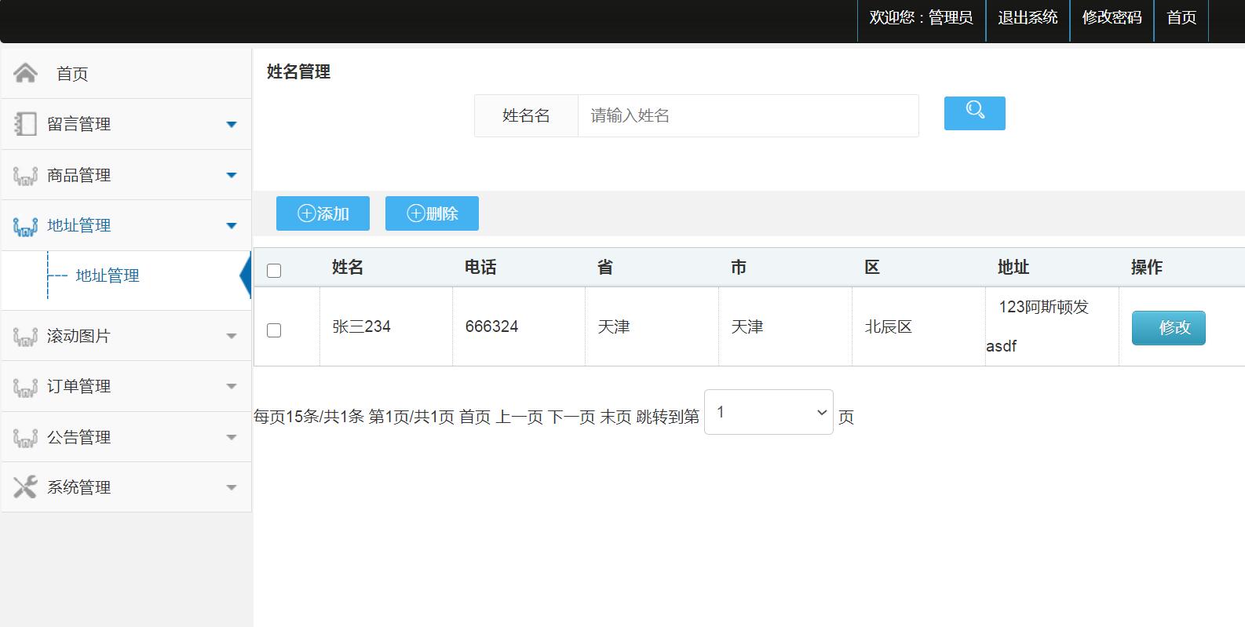Viewport: 1245px width, 627px height.
Task: Click the icon beside 商品管理
Action: 25,176
